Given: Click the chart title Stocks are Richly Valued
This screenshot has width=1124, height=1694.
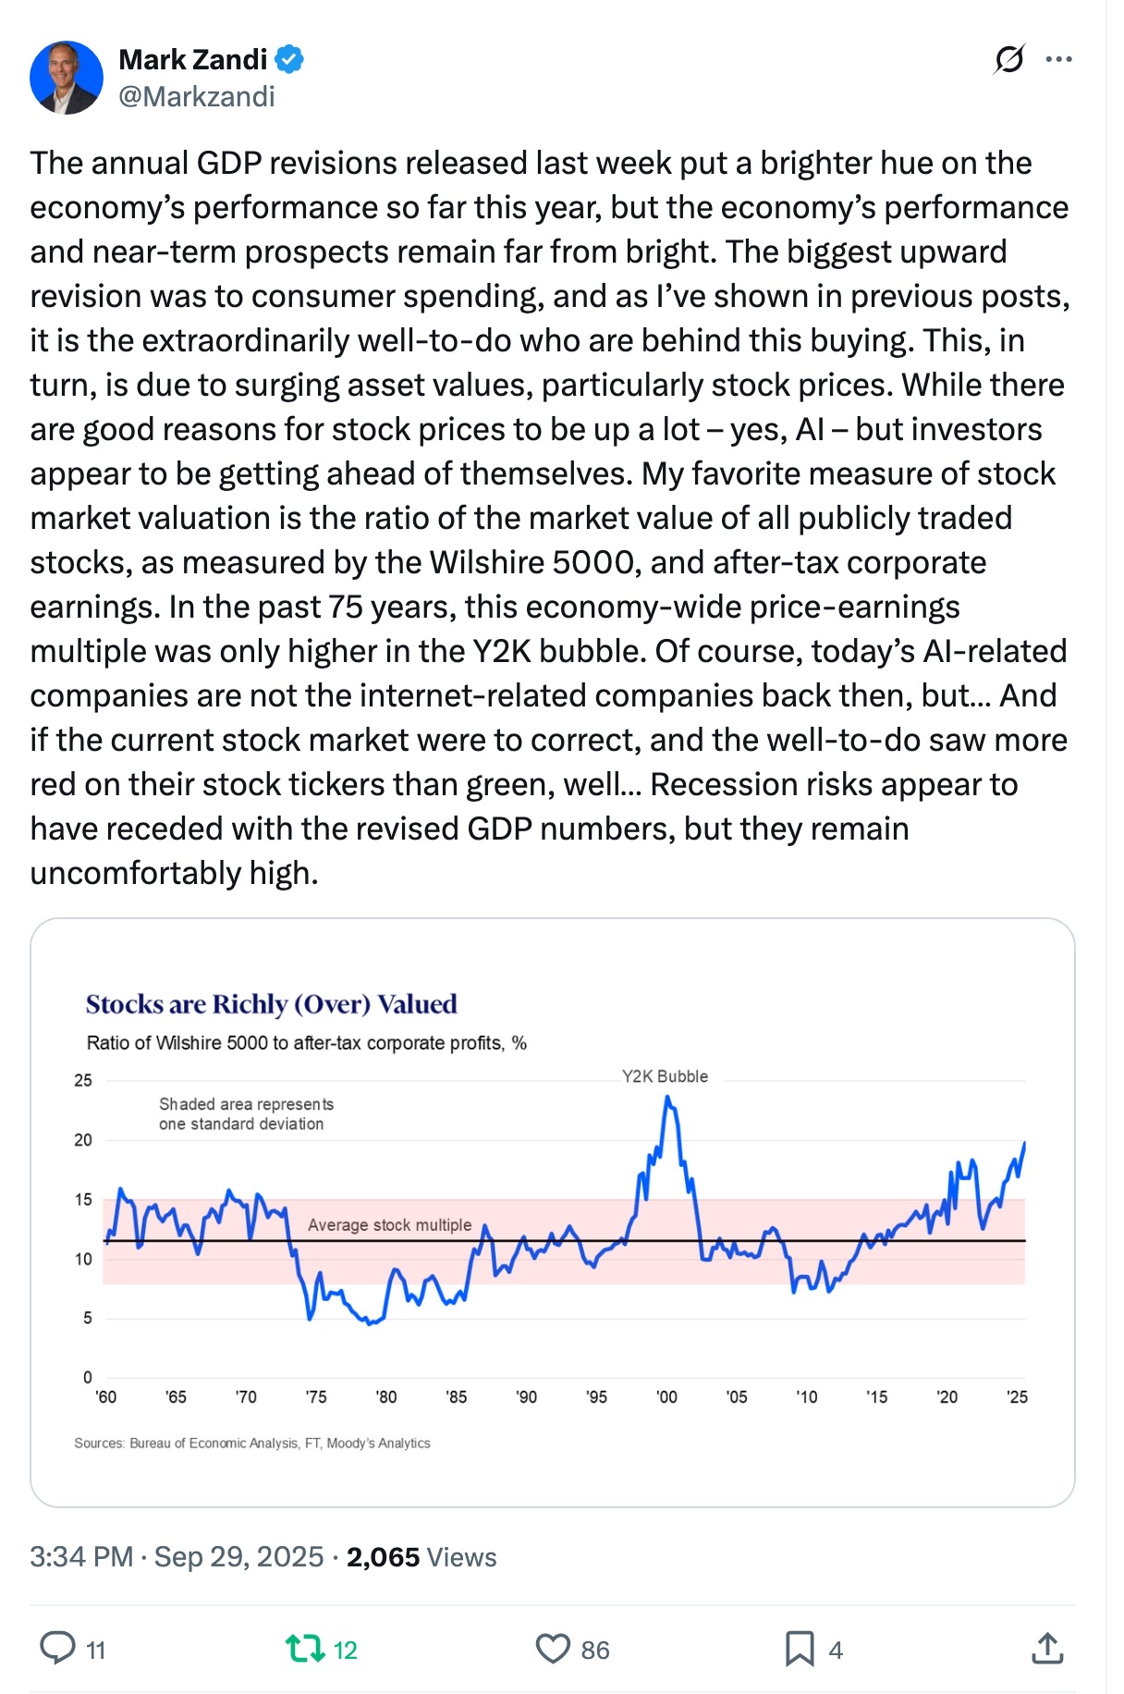Looking at the screenshot, I should coord(271,1004).
